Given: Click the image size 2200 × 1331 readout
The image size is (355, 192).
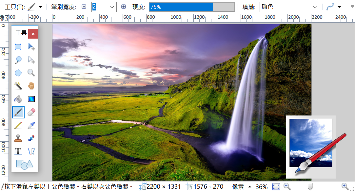Looking at the screenshot, I should pos(160,186).
